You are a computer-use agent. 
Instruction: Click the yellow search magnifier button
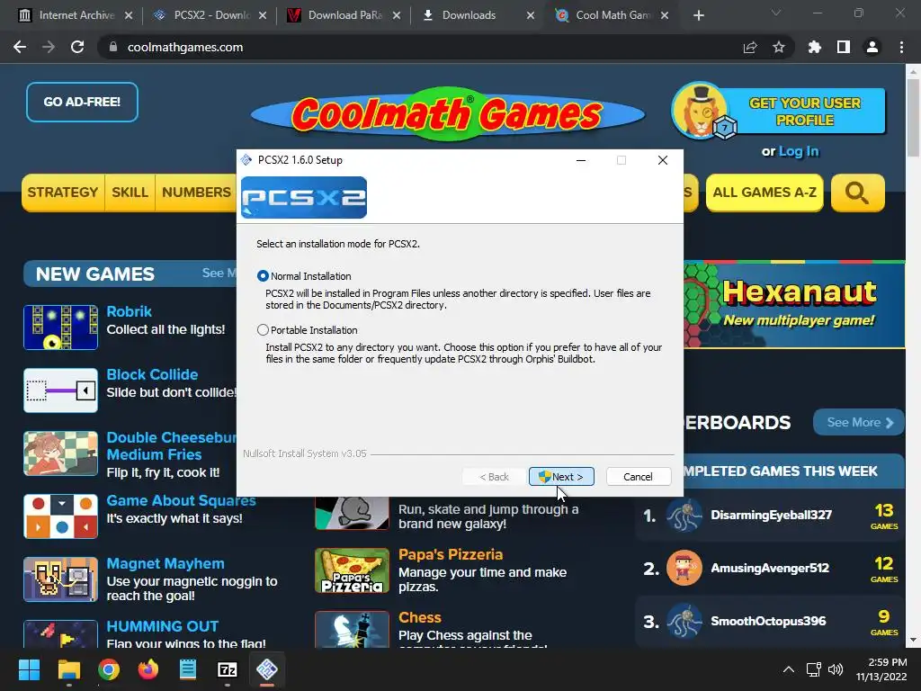[857, 193]
